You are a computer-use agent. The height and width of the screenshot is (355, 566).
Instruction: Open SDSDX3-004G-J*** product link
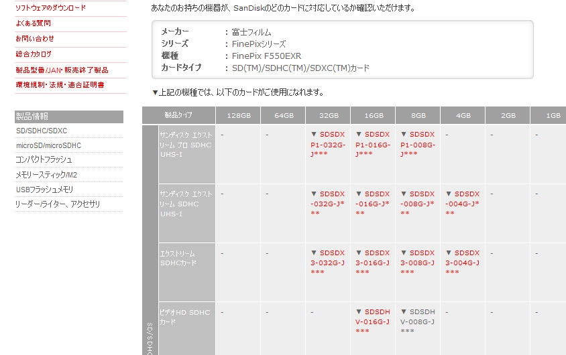(463, 263)
